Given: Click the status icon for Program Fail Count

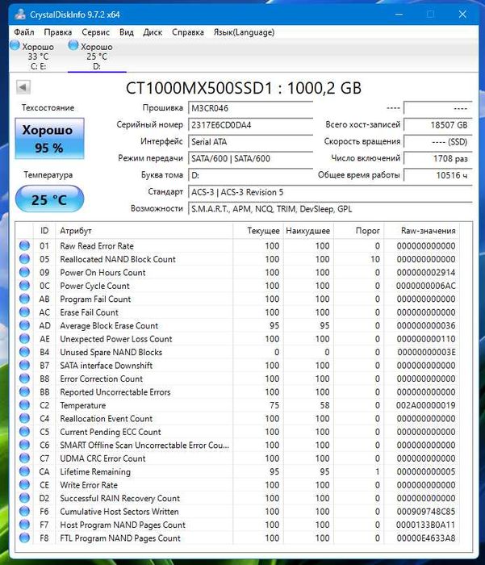Looking at the screenshot, I should pos(24,299).
